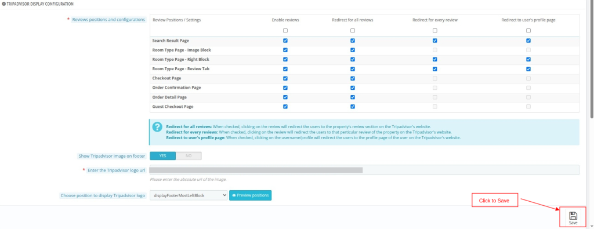Click the Choose position to display Tripadvisor logo label
This screenshot has height=229, width=594.
(x=103, y=196)
